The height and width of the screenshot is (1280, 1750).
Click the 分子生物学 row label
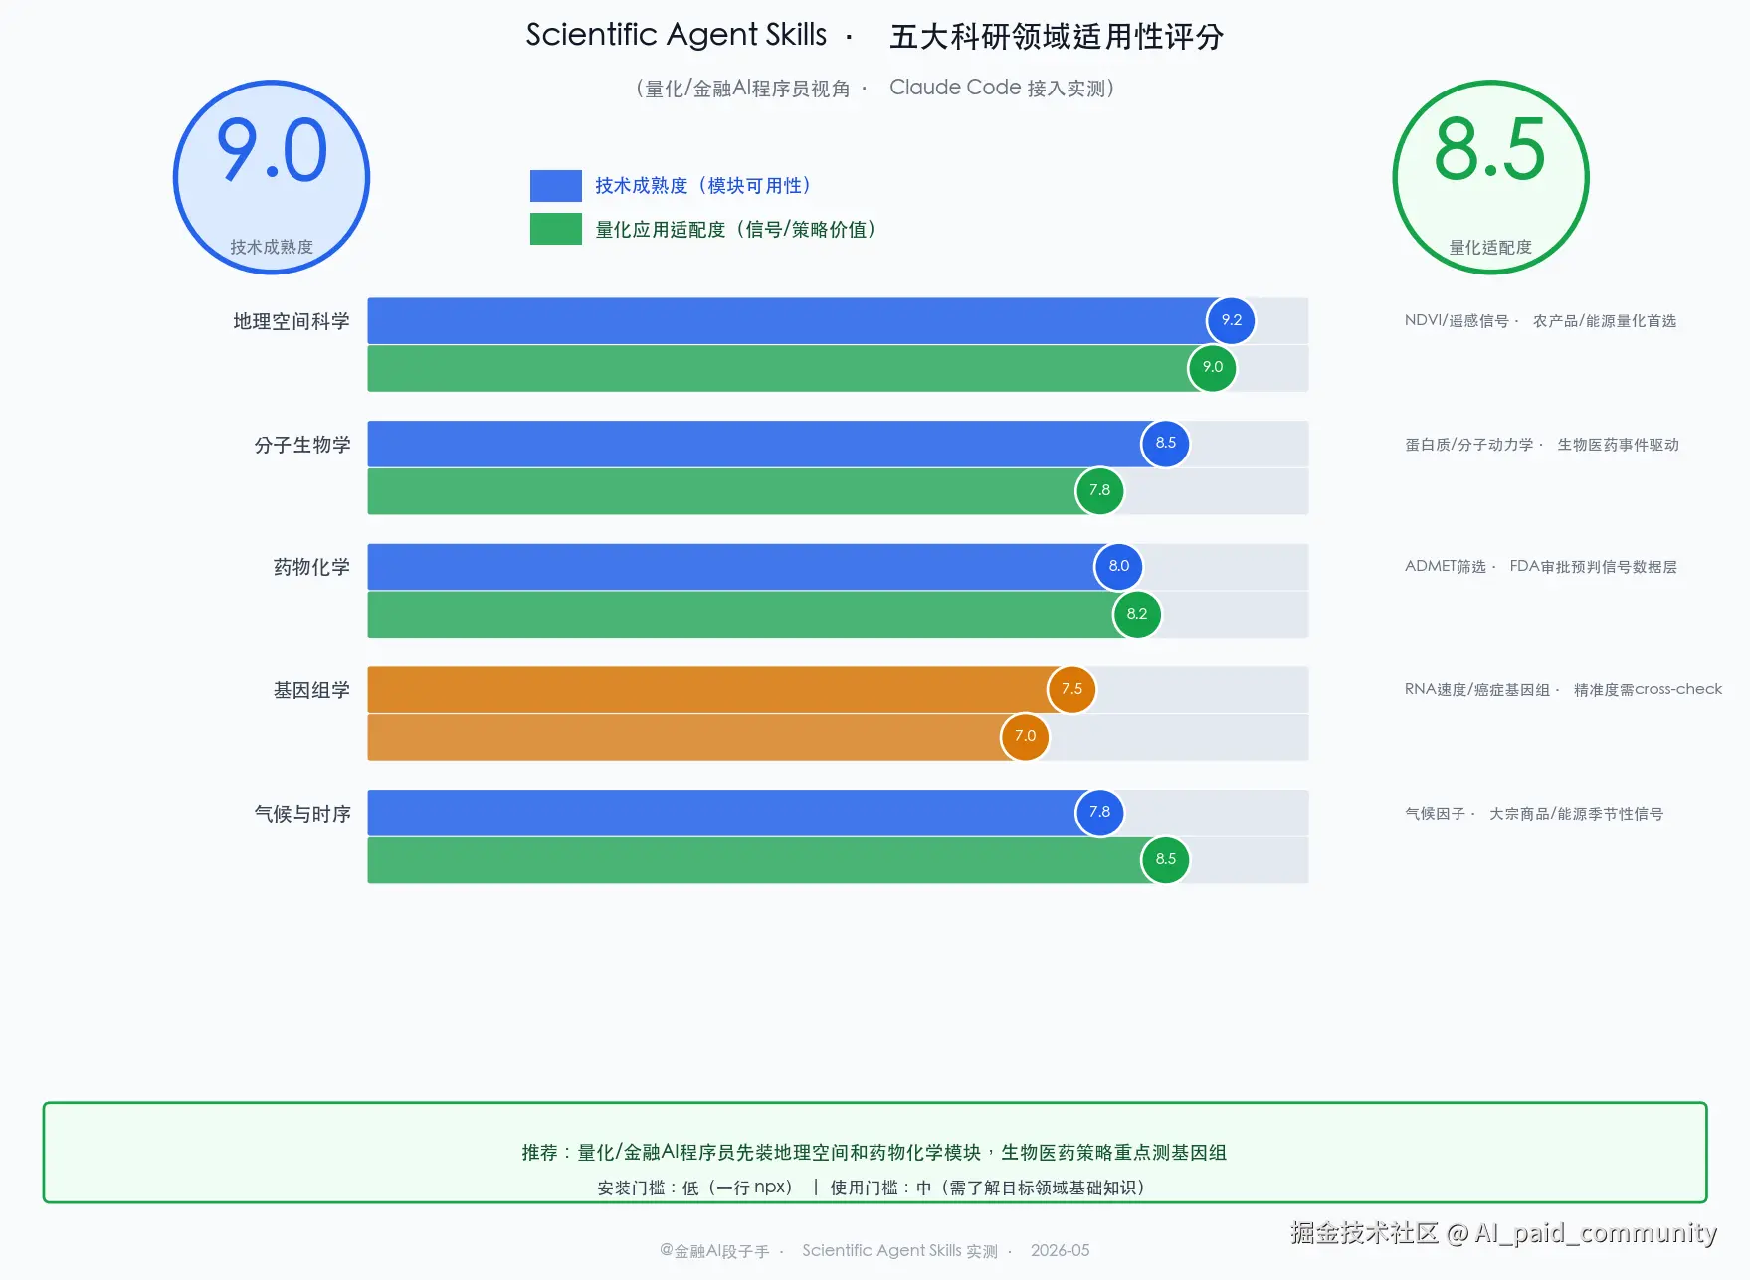click(302, 445)
